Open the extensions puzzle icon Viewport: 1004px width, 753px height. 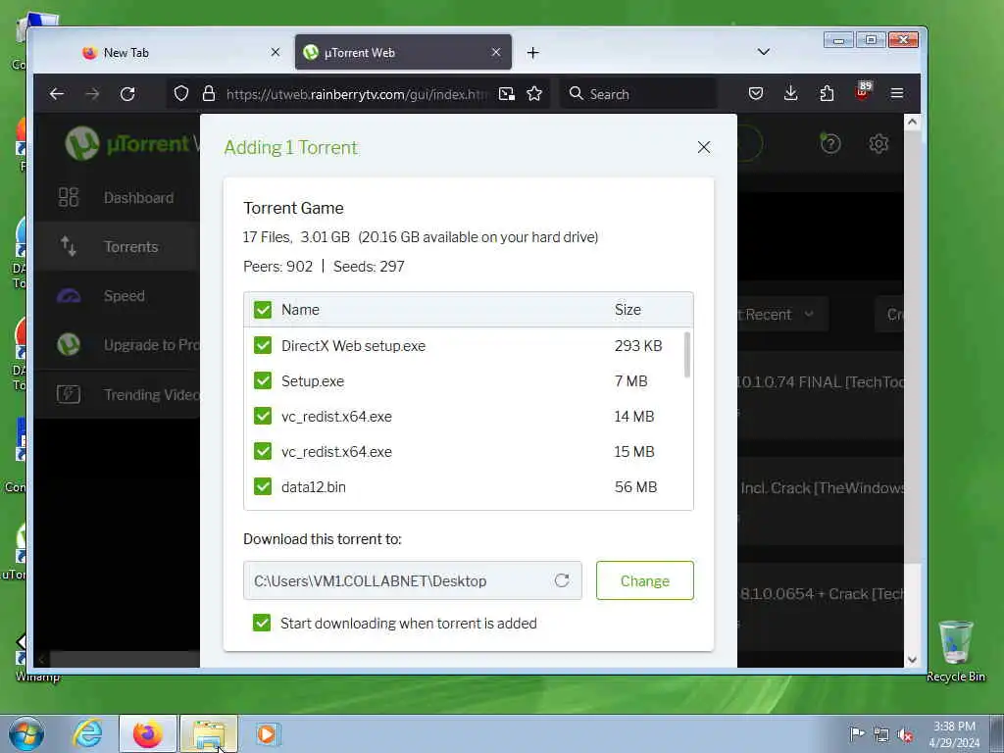[827, 94]
